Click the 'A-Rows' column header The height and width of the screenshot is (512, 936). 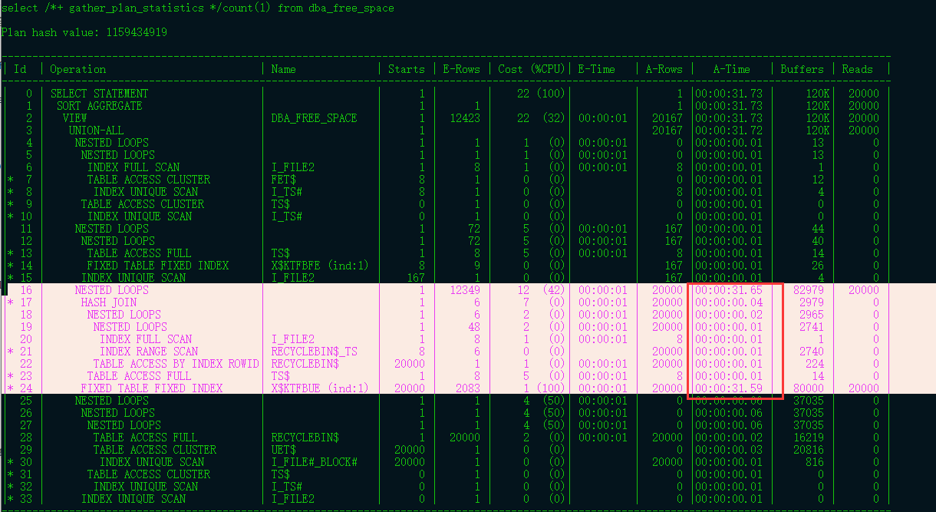664,69
